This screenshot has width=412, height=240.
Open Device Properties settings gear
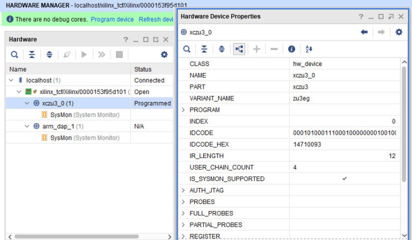[399, 32]
